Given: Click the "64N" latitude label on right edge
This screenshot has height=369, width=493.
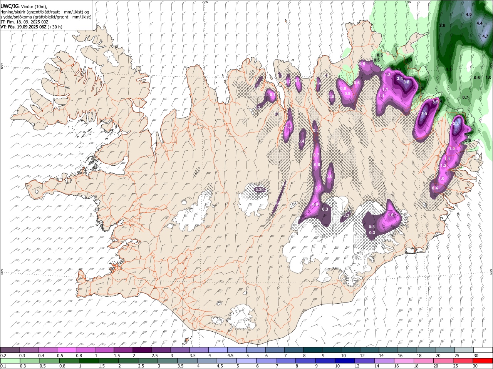Looking at the screenshot, I should click(x=491, y=271).
